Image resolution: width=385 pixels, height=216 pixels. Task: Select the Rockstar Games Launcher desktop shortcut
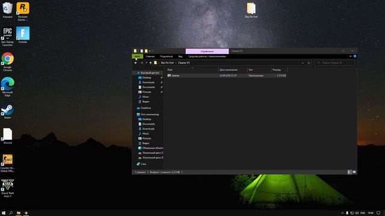[23, 11]
